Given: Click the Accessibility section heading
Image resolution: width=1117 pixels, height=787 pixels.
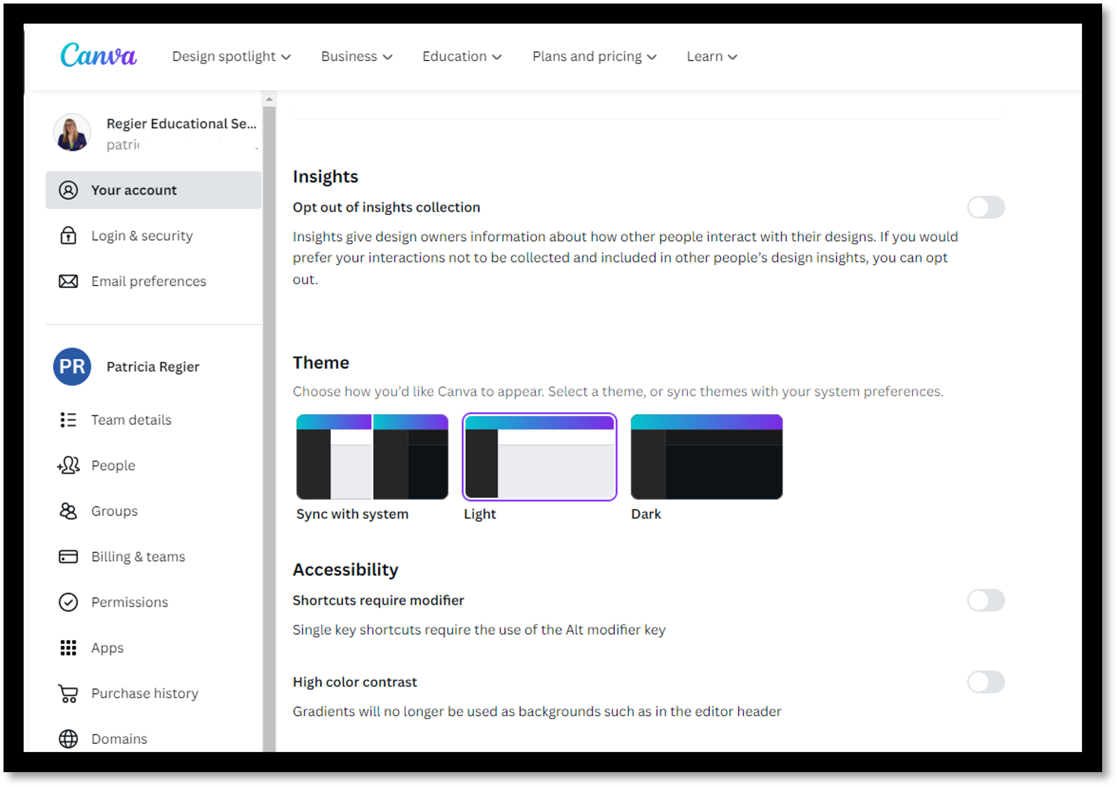Looking at the screenshot, I should pyautogui.click(x=345, y=570).
